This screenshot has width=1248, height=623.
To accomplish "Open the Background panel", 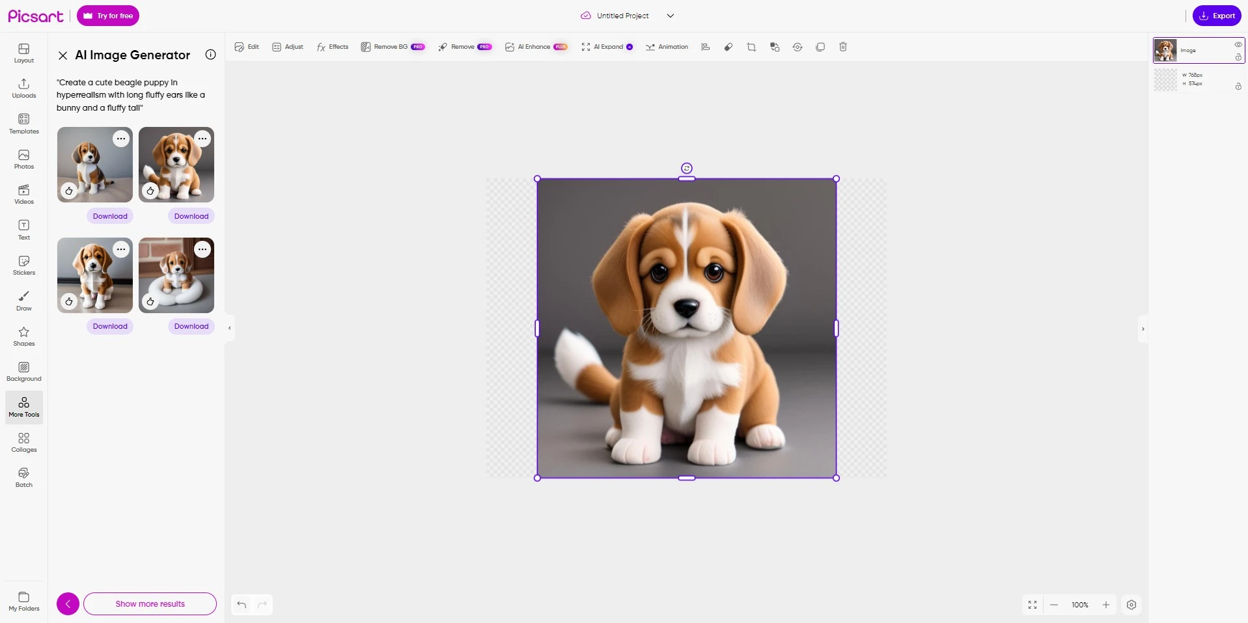I will (24, 372).
